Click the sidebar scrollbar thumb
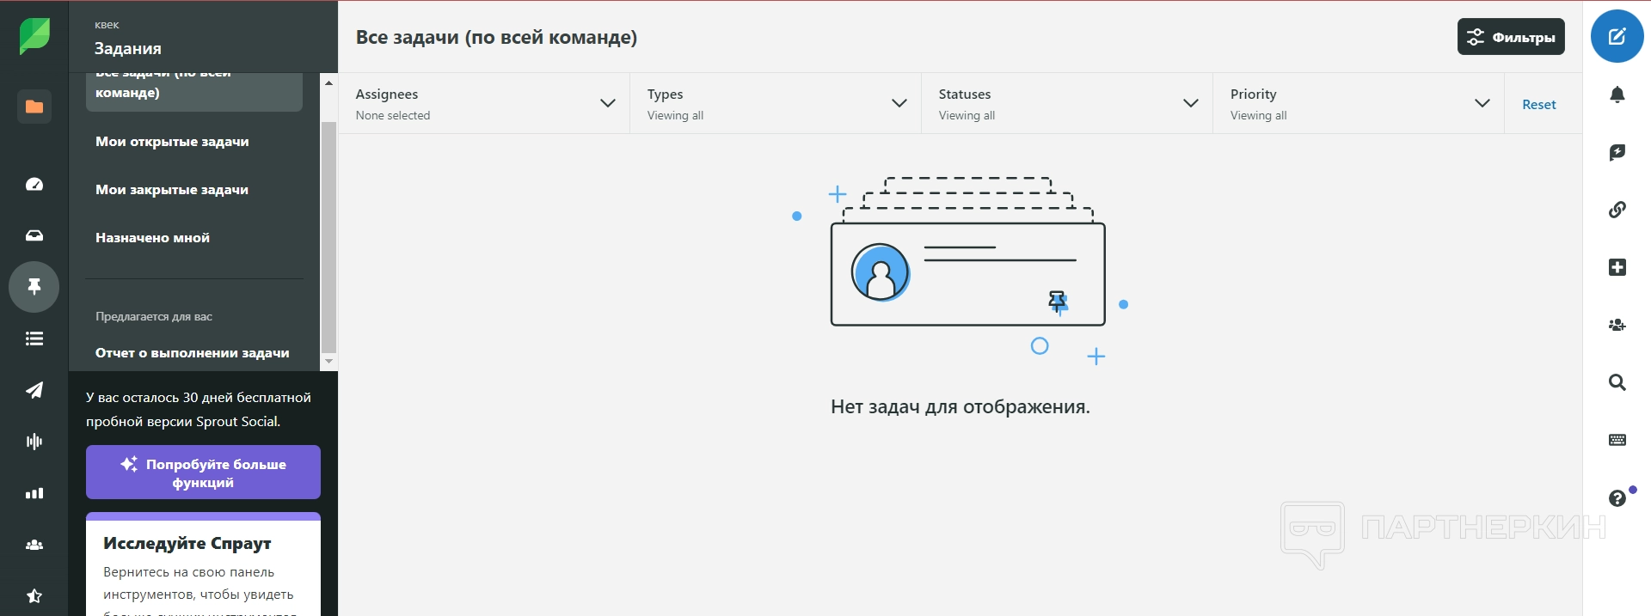This screenshot has height=616, width=1651. pyautogui.click(x=328, y=237)
